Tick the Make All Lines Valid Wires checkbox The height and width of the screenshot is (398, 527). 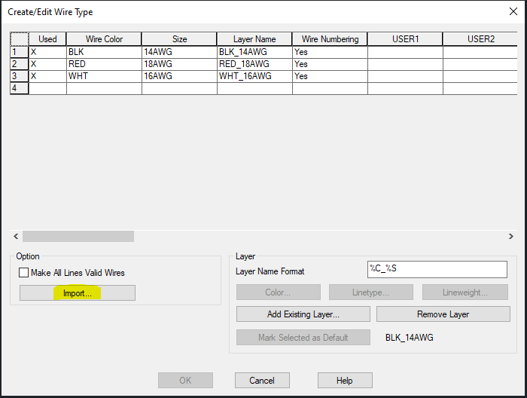(x=23, y=273)
